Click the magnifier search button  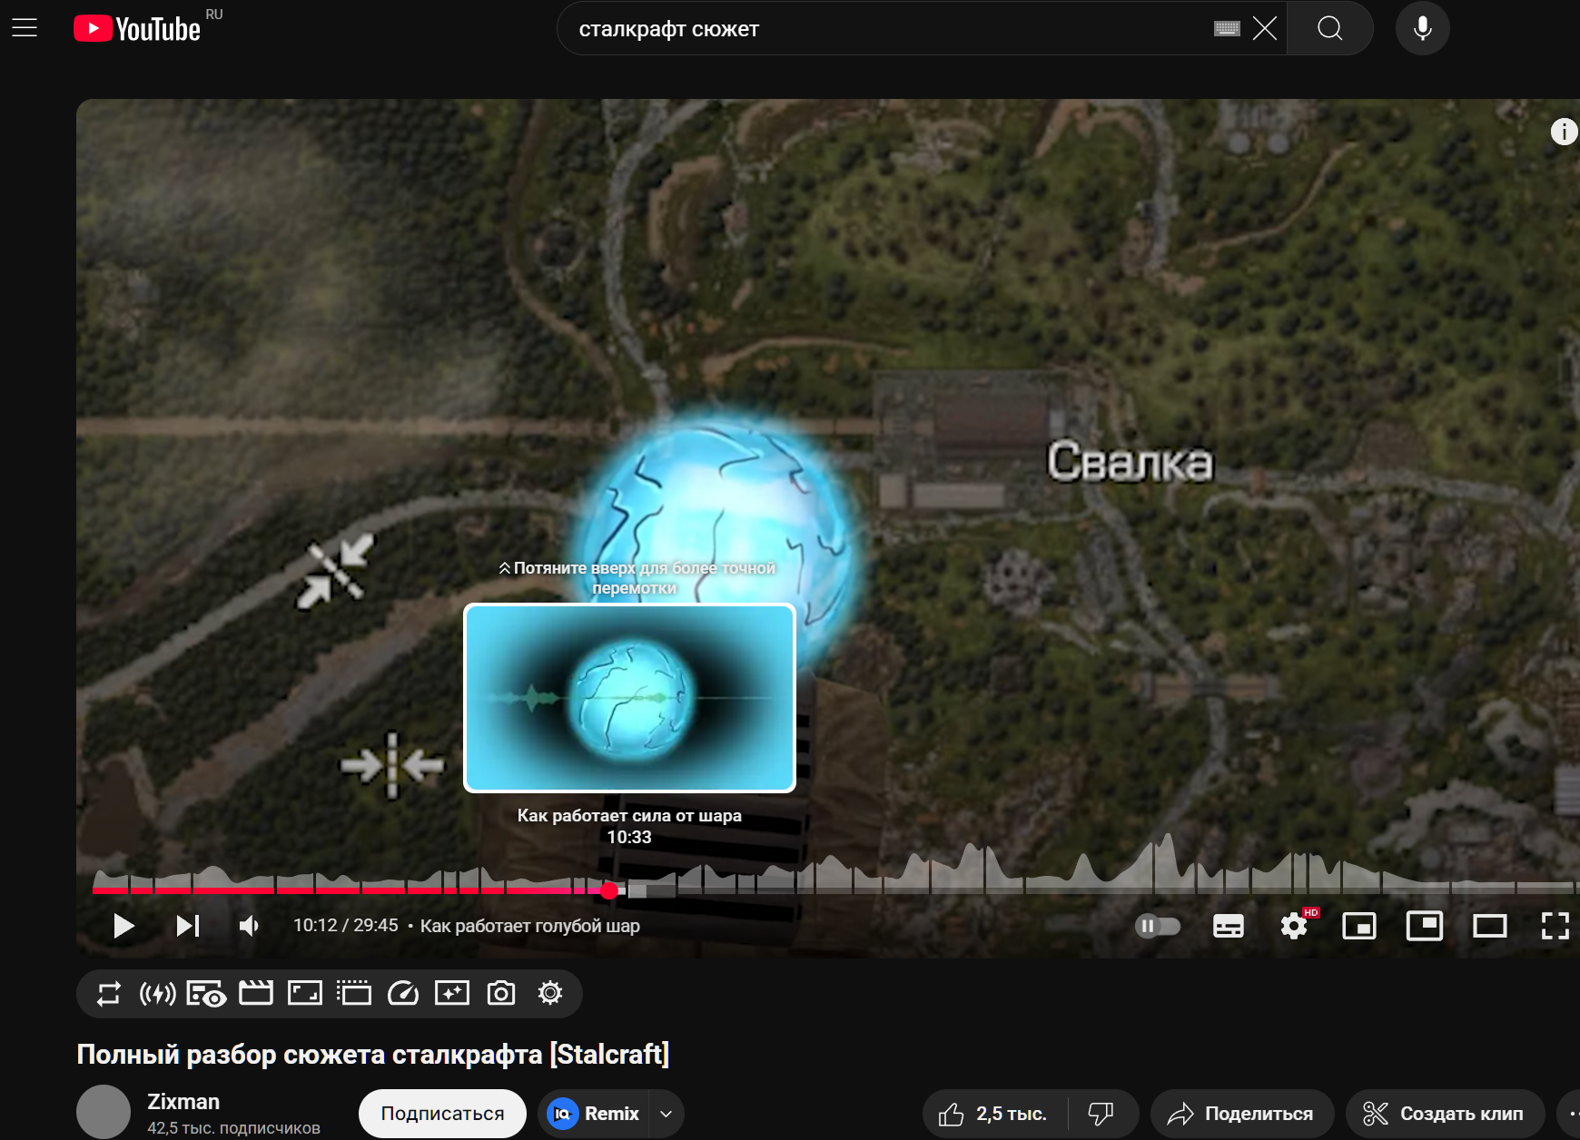[x=1329, y=28]
